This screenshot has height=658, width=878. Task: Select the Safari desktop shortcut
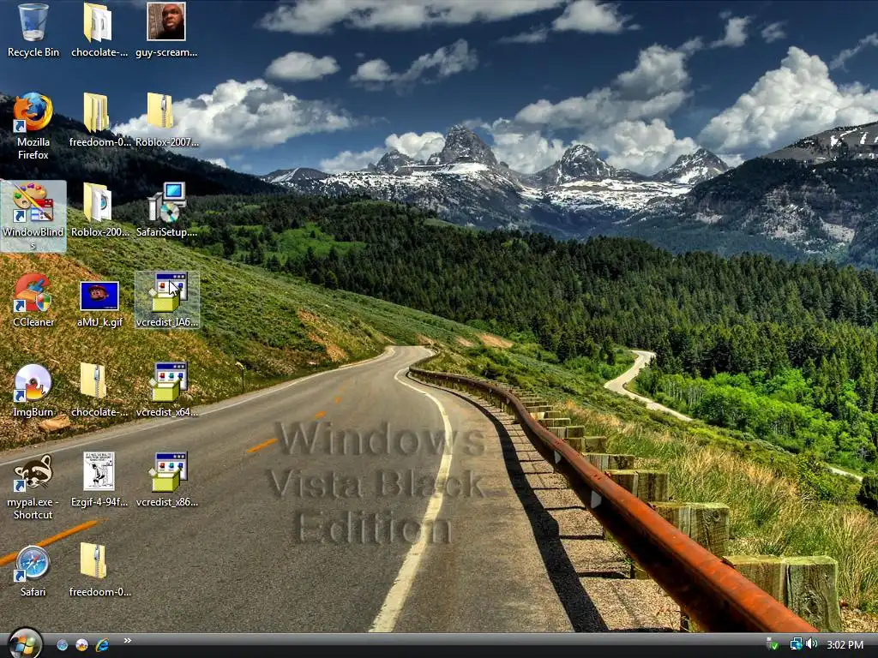(x=33, y=571)
